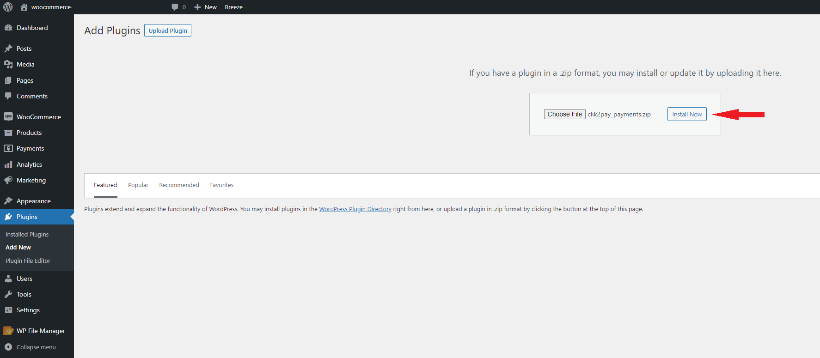Open the WordPress logo menu
Screen dimensions: 820x358
click(8, 7)
